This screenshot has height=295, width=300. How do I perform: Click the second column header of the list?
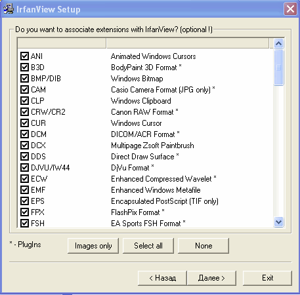point(188,43)
